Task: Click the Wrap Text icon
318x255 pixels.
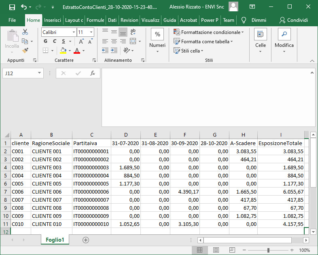Action: (x=133, y=32)
